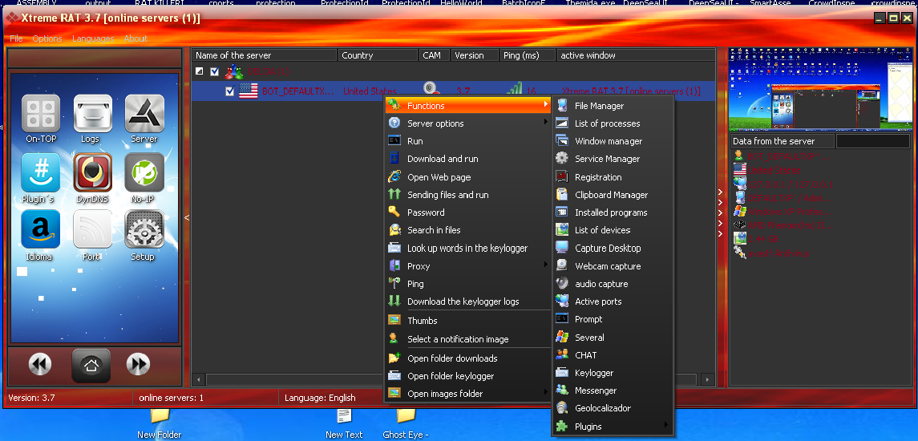Choose Download the keylogger logs
This screenshot has width=918, height=441.
(468, 301)
